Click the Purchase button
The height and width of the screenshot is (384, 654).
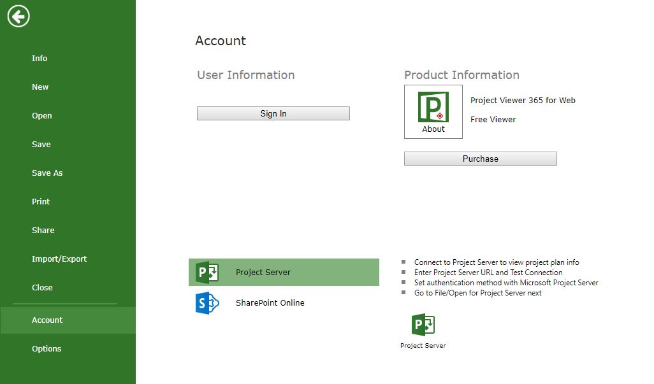coord(479,158)
